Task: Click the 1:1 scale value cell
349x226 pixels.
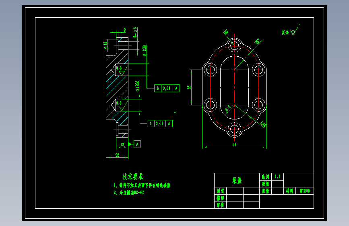Action: [x=278, y=177]
